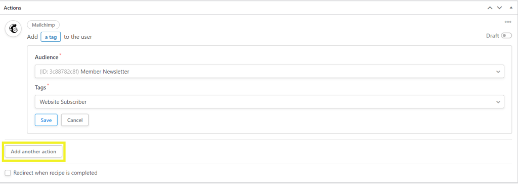Move Actions panel down with arrow

(x=499, y=8)
